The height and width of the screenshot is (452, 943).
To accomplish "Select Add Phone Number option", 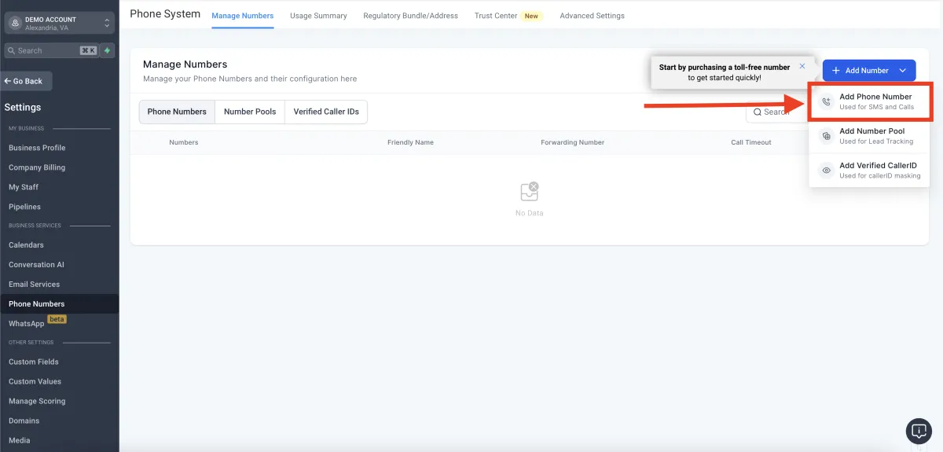I will 869,101.
